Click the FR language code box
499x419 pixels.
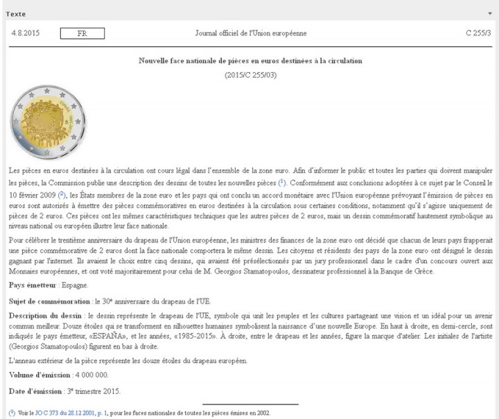pos(82,33)
